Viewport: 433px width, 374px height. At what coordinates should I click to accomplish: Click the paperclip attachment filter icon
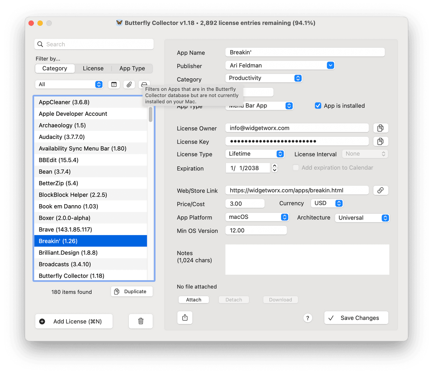(129, 84)
